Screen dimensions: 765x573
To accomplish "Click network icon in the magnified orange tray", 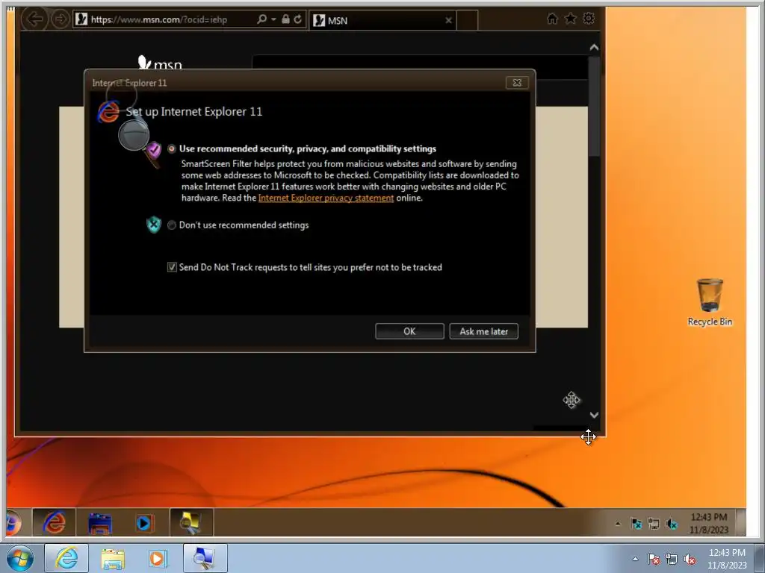I will point(653,524).
